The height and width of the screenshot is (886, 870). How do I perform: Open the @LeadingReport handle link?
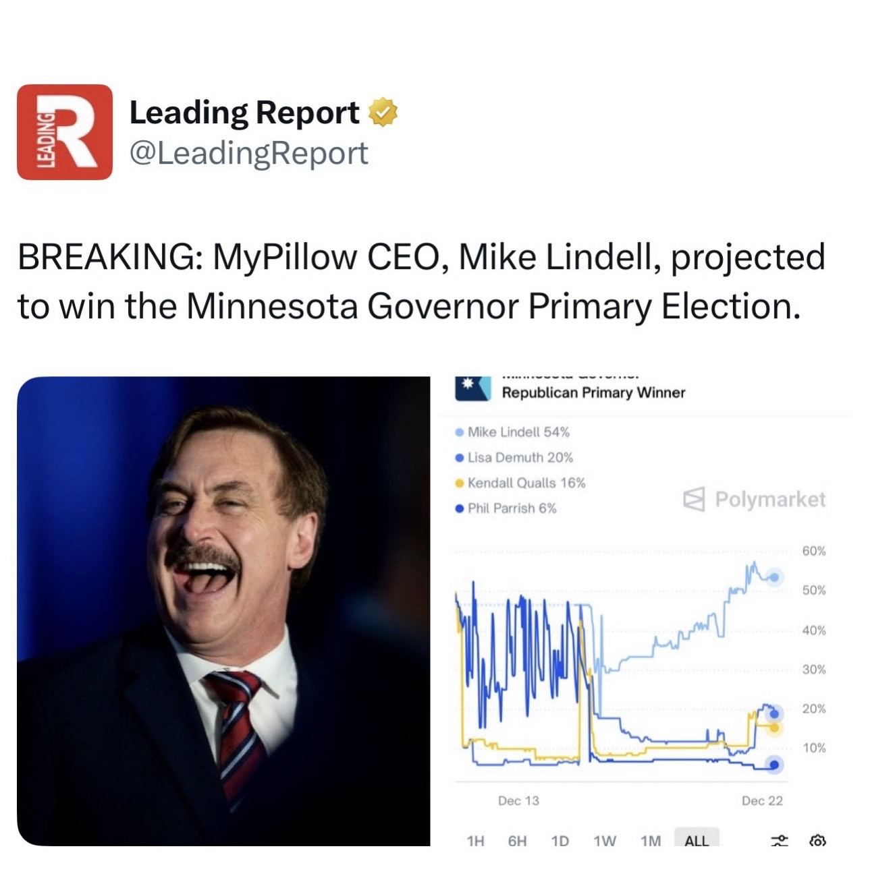tap(248, 153)
